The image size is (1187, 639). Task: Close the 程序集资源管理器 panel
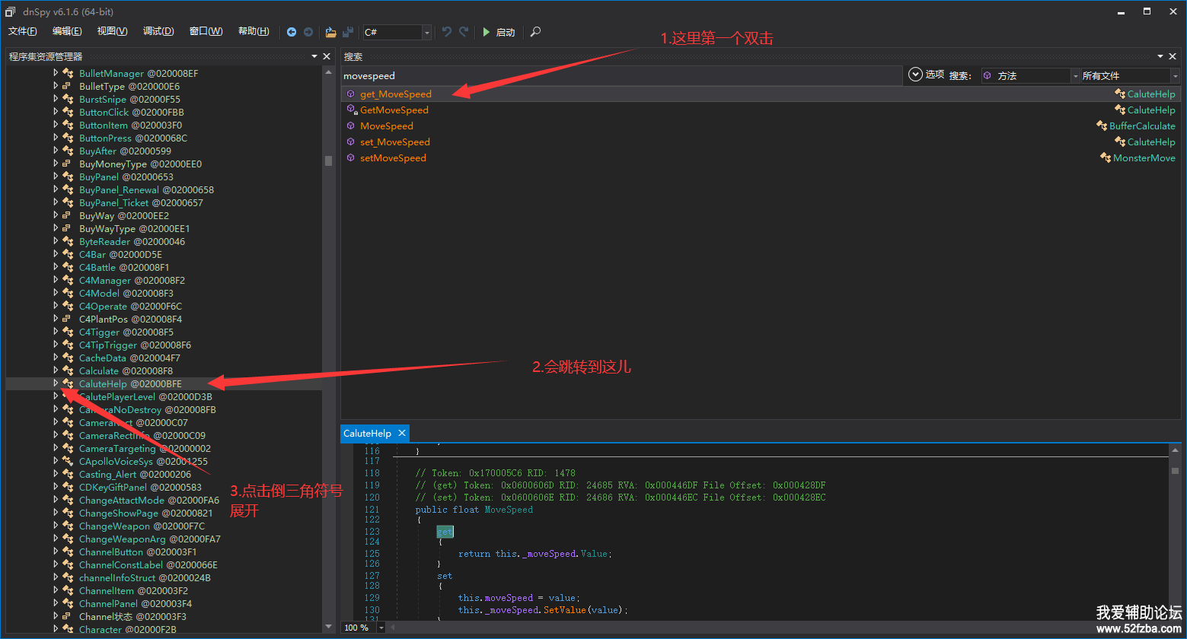pyautogui.click(x=327, y=56)
